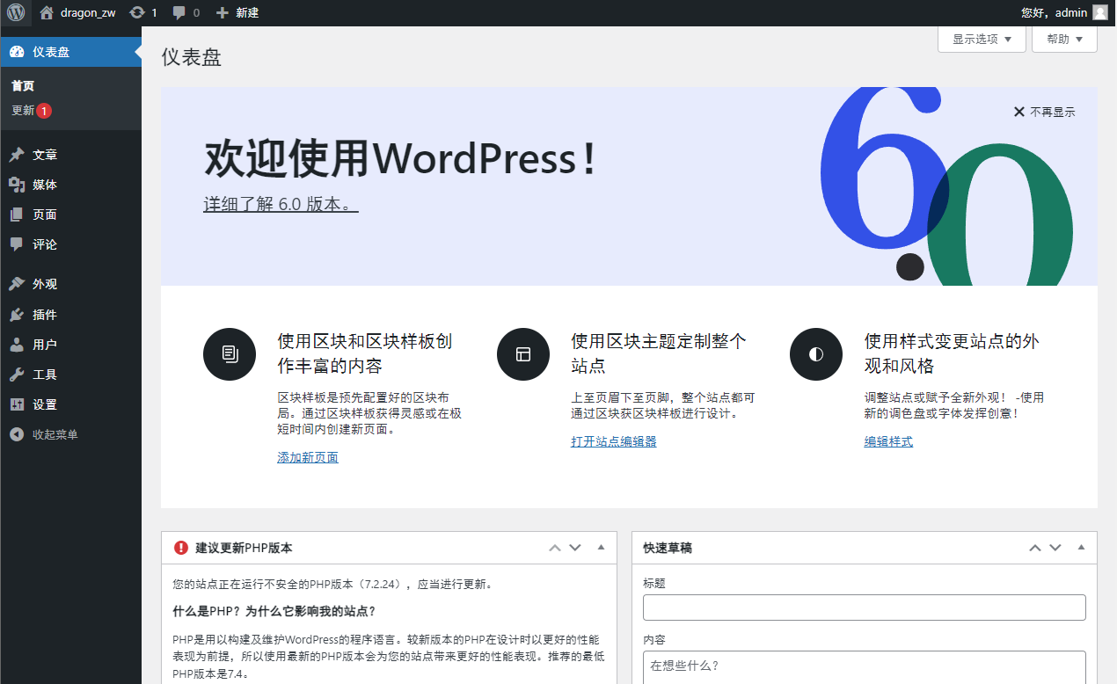Open the 工具 menu
The image size is (1117, 684).
coord(70,375)
